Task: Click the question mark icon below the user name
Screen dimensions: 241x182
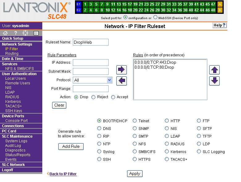Action: point(15,33)
